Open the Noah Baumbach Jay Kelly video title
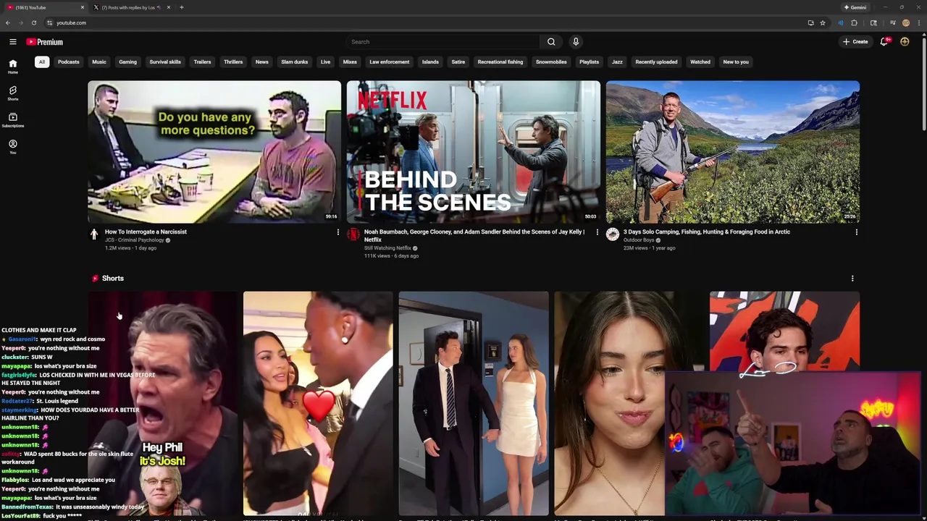The image size is (927, 521). tap(474, 235)
